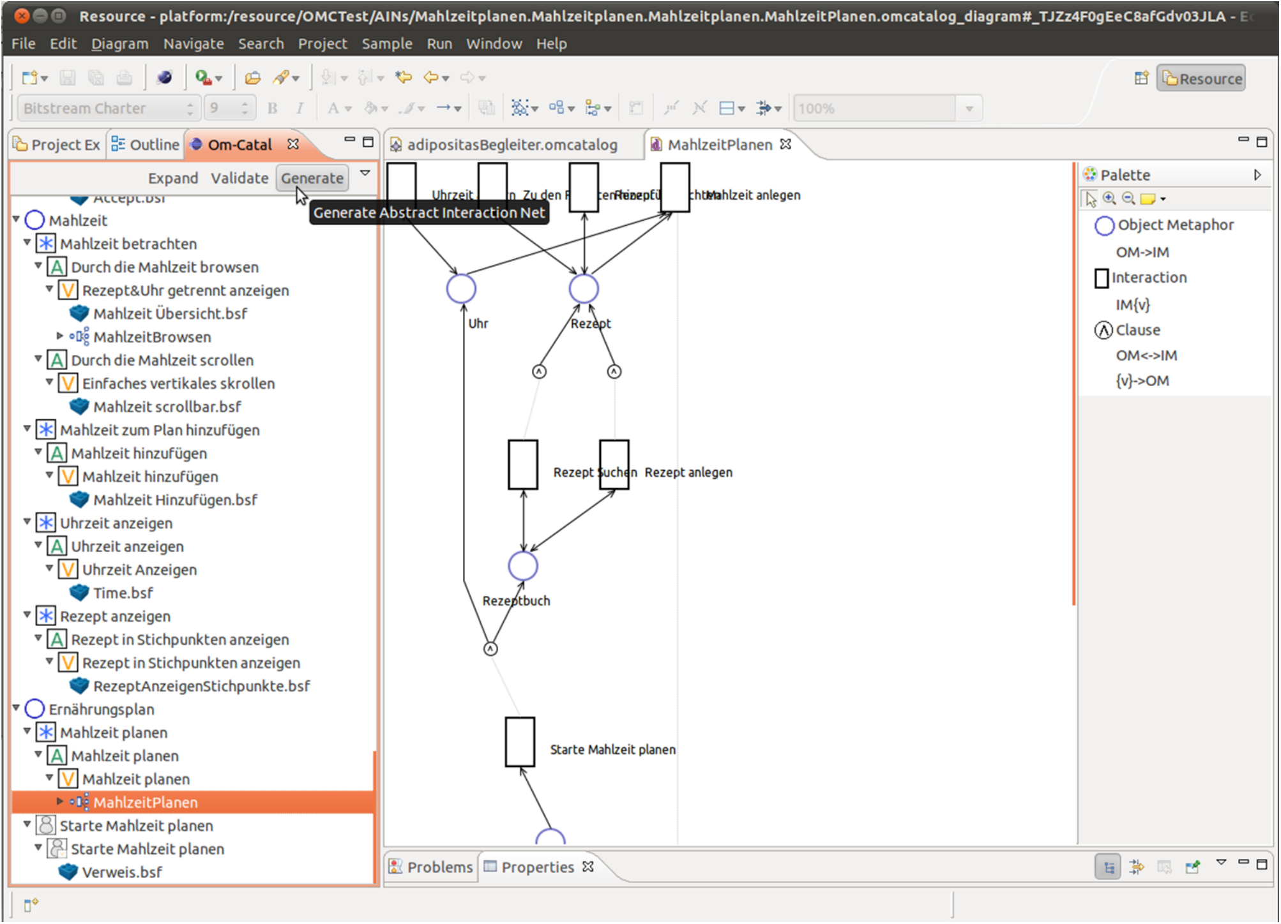This screenshot has height=924, width=1281.
Task: Click the Expand button
Action: [x=173, y=178]
